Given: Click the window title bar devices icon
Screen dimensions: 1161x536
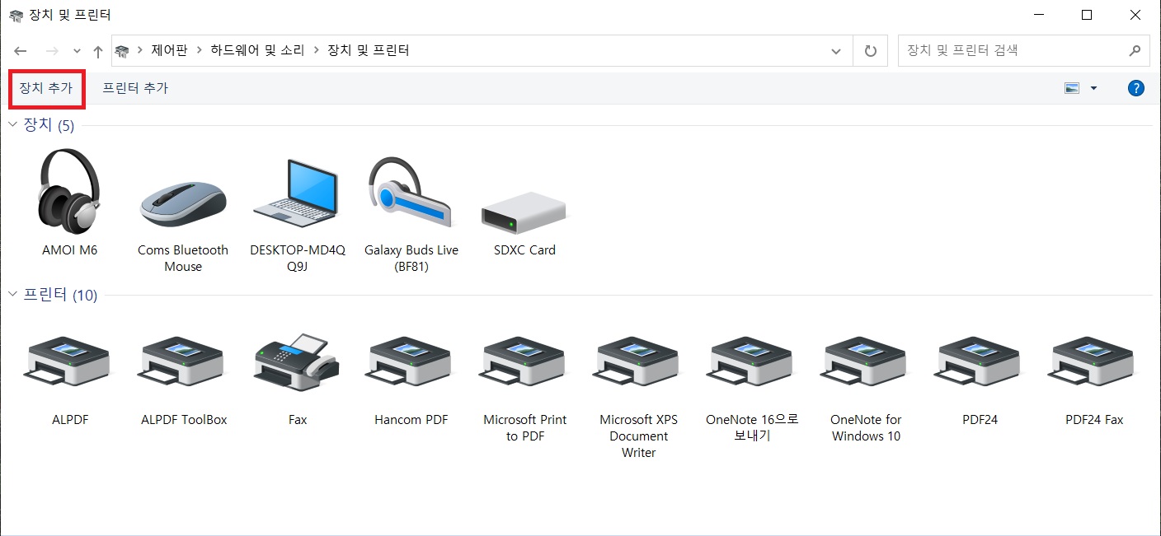Looking at the screenshot, I should click(x=16, y=15).
